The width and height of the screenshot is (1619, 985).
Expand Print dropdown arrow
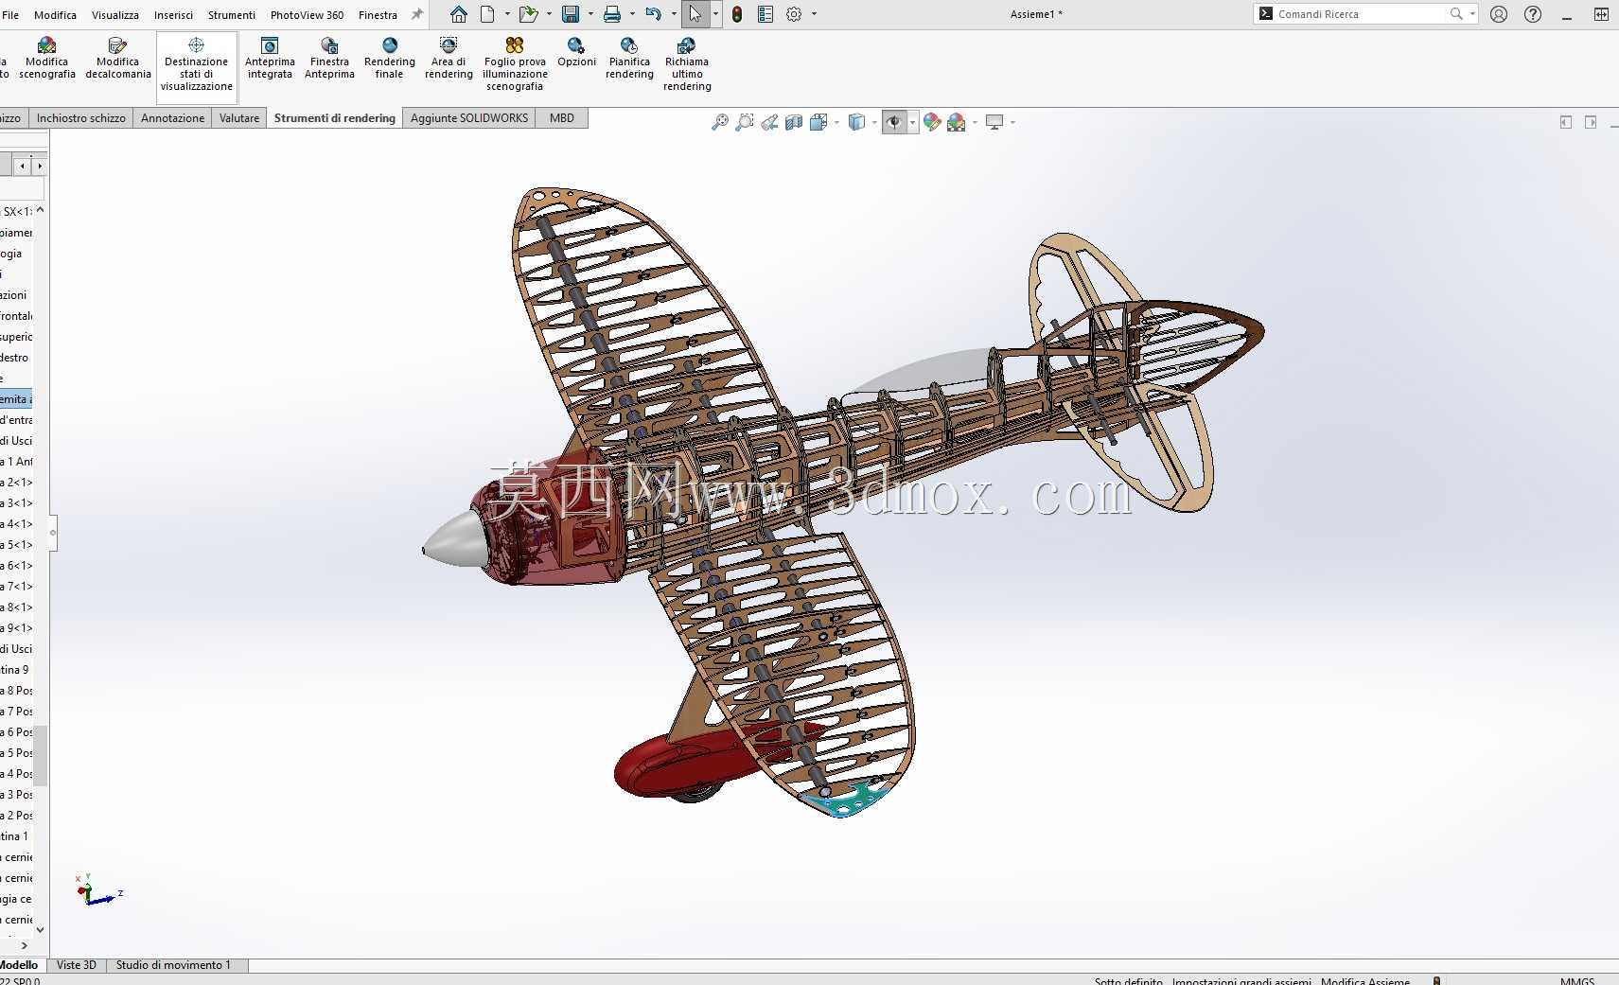[632, 14]
